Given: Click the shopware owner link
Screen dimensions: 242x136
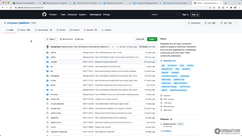Looking at the screenshot, I should [x=12, y=23].
